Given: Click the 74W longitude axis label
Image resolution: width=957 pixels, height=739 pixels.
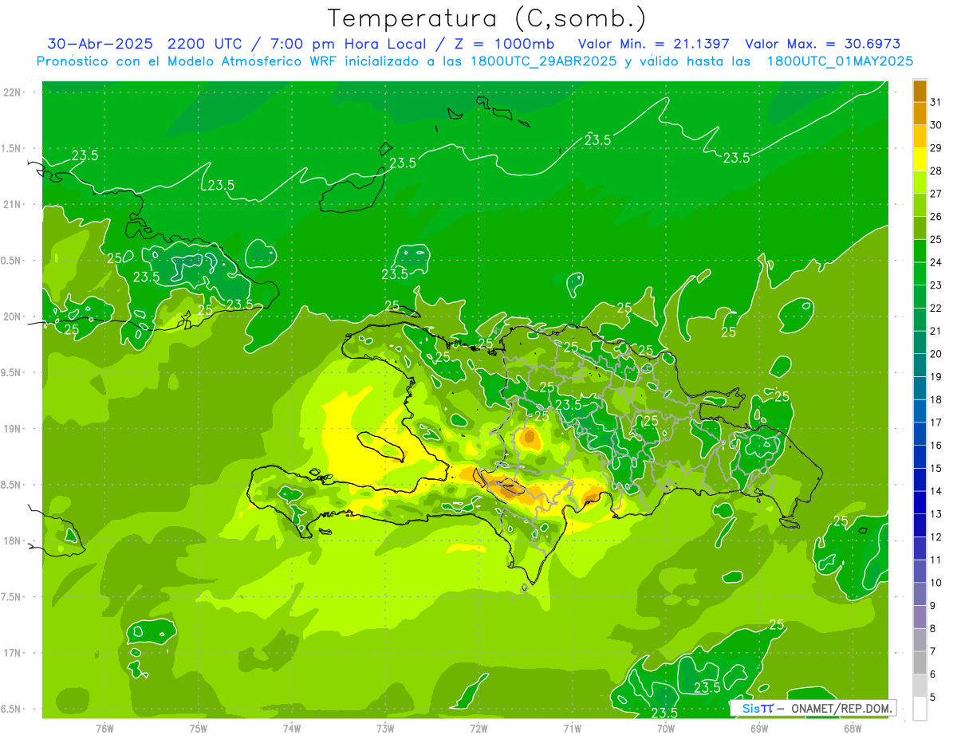Looking at the screenshot, I should pos(291,727).
